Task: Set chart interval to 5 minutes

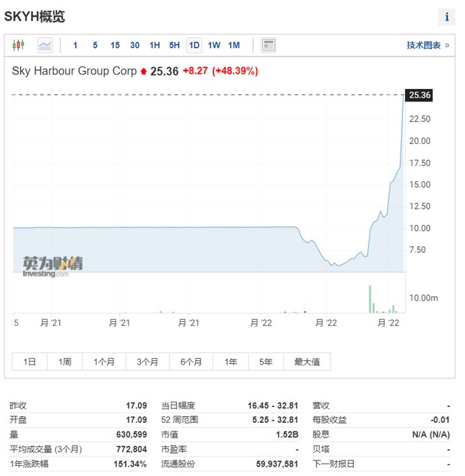Action: (x=96, y=46)
